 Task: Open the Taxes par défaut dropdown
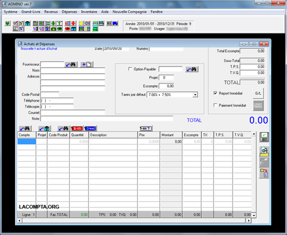pyautogui.click(x=195, y=95)
